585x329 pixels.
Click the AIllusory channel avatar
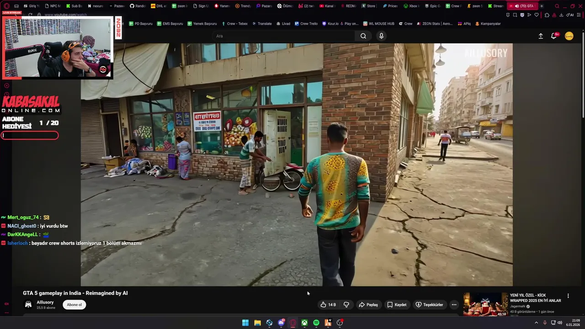pyautogui.click(x=28, y=304)
